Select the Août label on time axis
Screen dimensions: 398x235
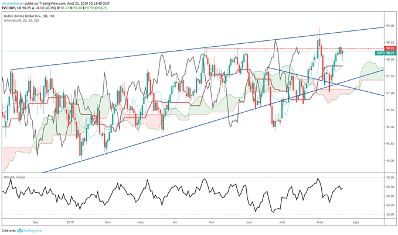(x=320, y=222)
